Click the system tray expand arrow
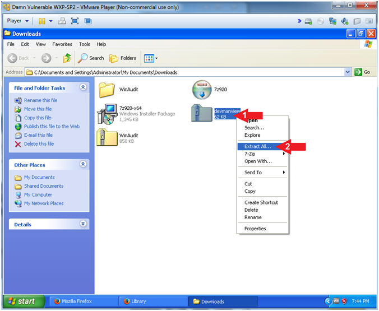Screen dimensions: 379x311 click(x=328, y=301)
